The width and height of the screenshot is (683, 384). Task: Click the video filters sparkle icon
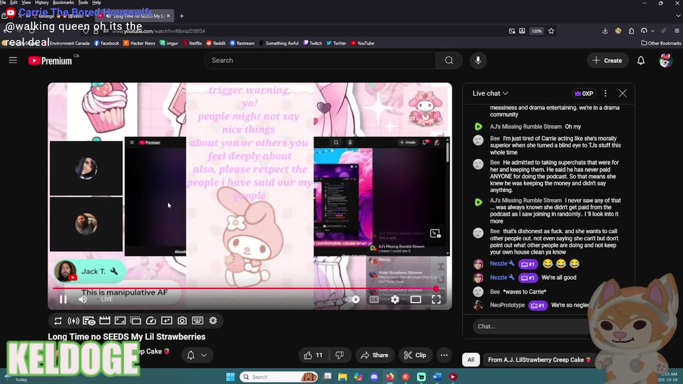pos(166,321)
